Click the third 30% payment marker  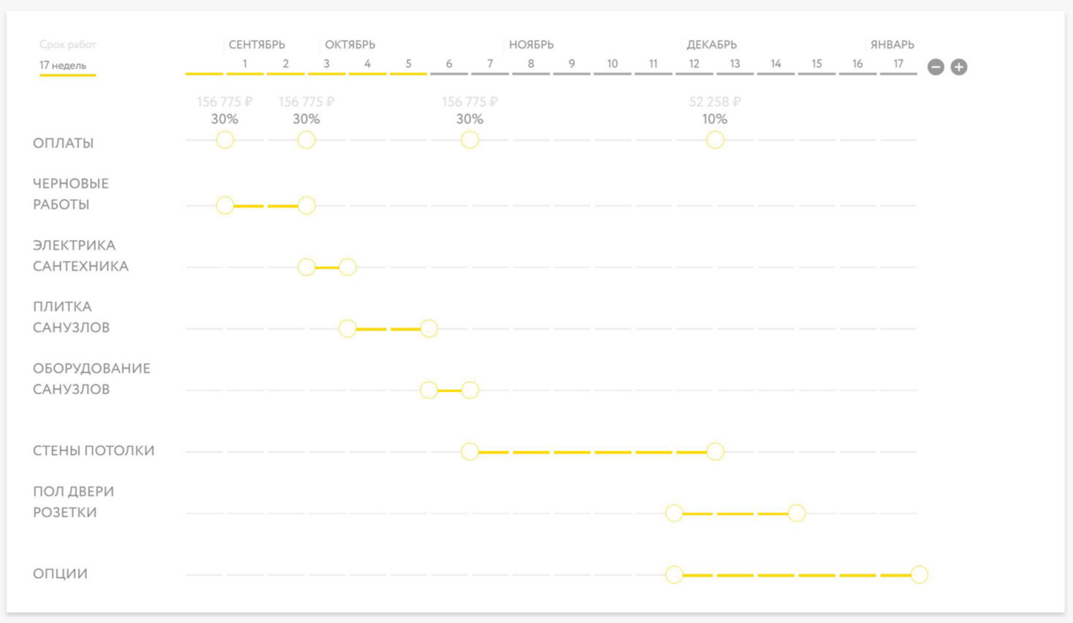click(470, 140)
